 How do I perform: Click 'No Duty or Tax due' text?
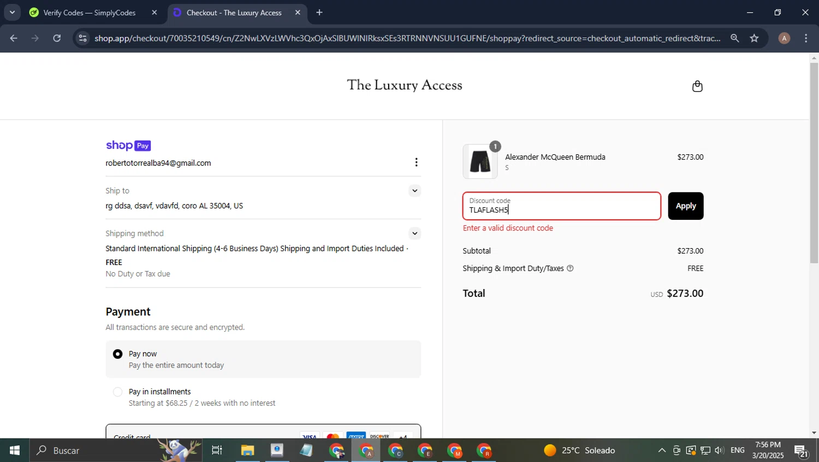138,274
